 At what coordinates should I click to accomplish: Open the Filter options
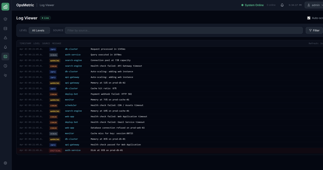(314, 30)
